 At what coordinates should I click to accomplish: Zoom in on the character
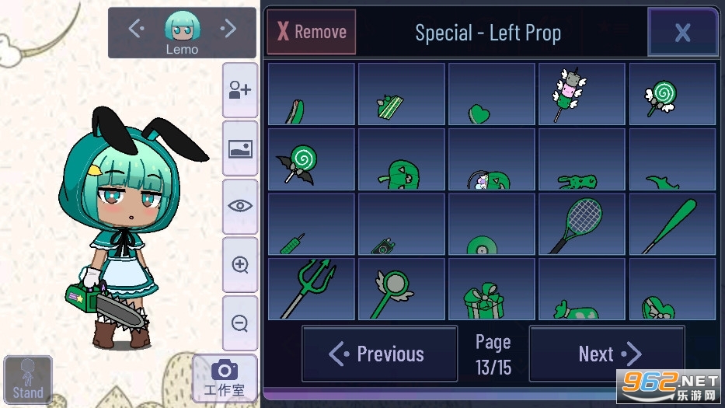point(240,264)
